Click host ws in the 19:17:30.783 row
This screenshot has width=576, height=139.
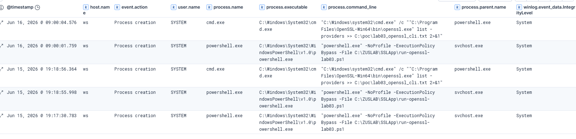pos(86,116)
